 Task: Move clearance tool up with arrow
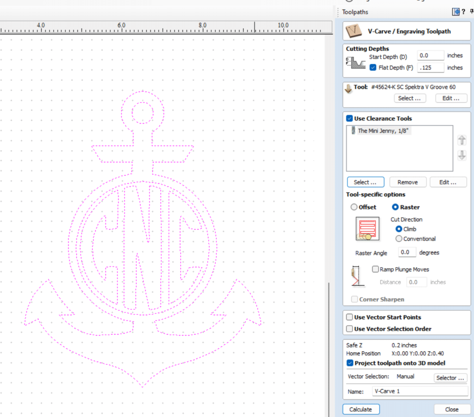click(462, 140)
